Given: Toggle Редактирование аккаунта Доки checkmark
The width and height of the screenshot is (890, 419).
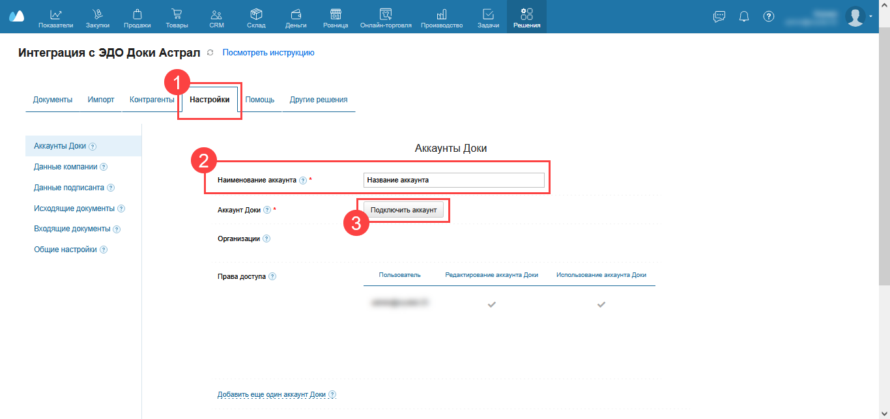Looking at the screenshot, I should [x=492, y=304].
